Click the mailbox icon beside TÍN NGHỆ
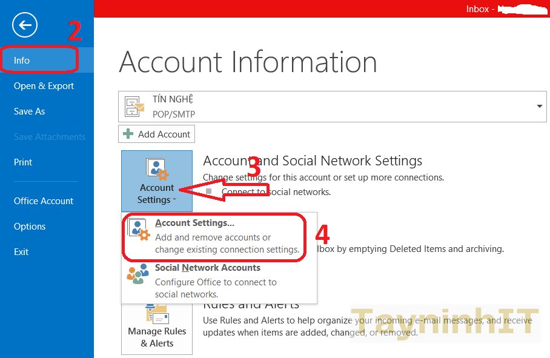 tap(134, 107)
